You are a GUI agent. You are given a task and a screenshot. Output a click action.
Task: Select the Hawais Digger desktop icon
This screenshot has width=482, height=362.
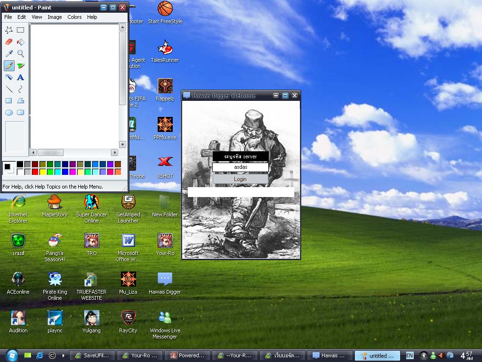tap(165, 283)
